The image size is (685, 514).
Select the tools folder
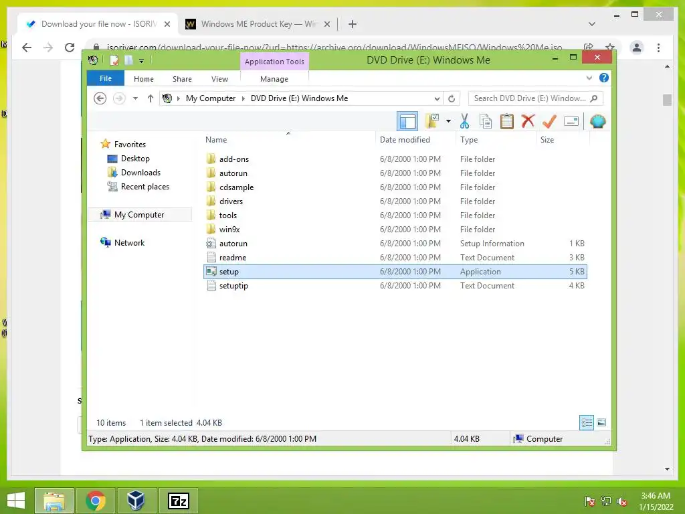point(395,215)
